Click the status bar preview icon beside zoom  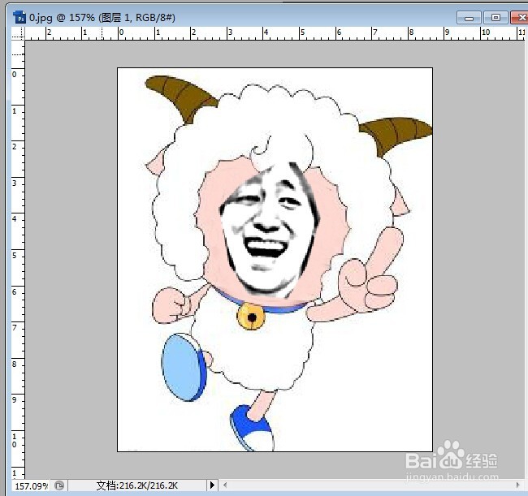(59, 485)
